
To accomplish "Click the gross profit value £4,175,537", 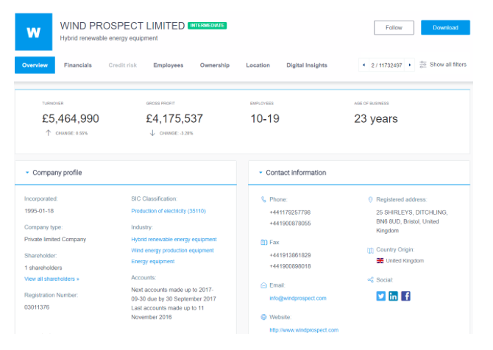I will point(174,119).
